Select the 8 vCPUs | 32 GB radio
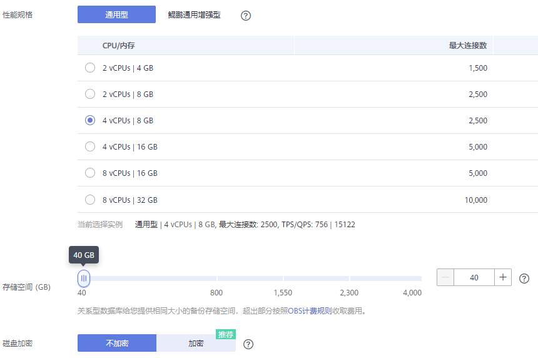 [90, 200]
